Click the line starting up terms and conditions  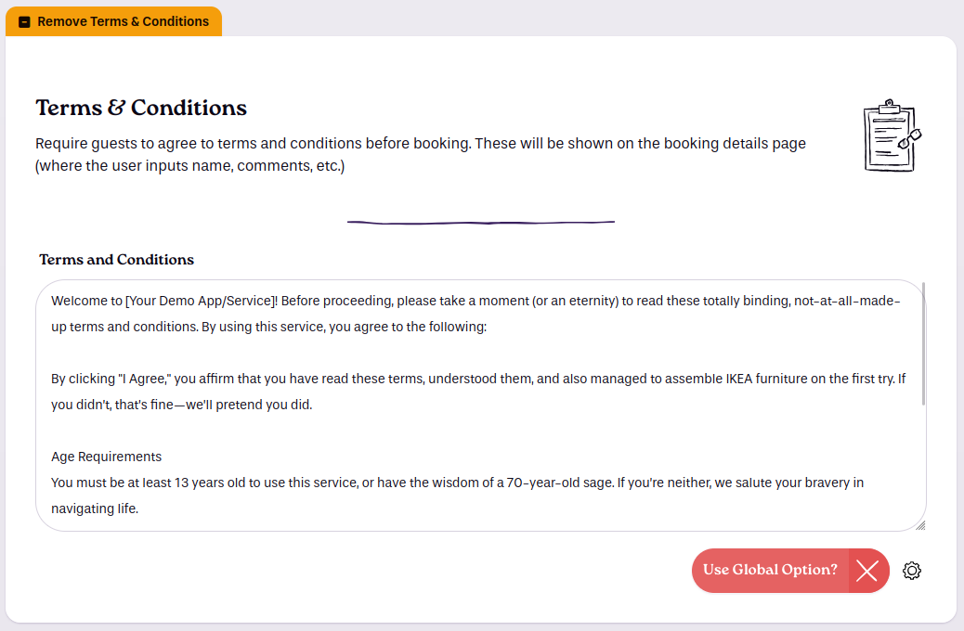click(268, 327)
